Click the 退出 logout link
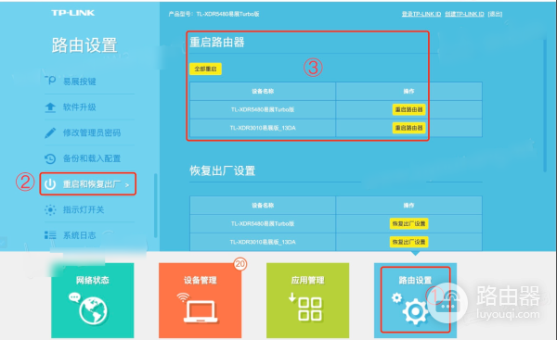The image size is (557, 340). coord(495,14)
